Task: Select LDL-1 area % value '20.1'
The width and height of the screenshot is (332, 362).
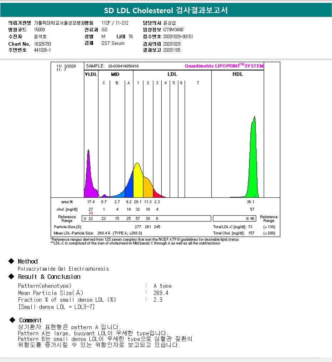Action: pos(138,202)
